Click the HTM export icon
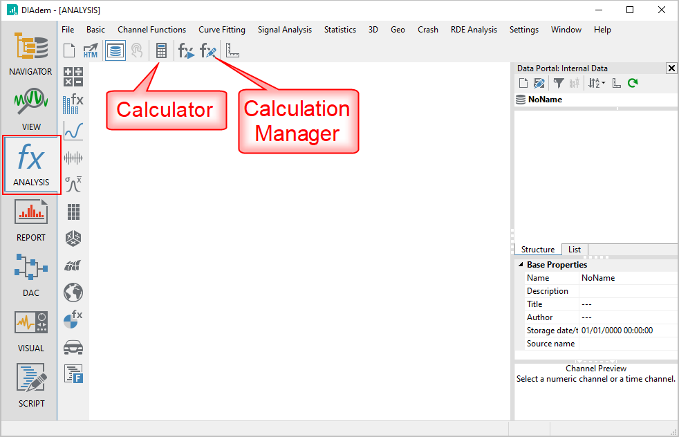679x437 pixels. (x=91, y=50)
